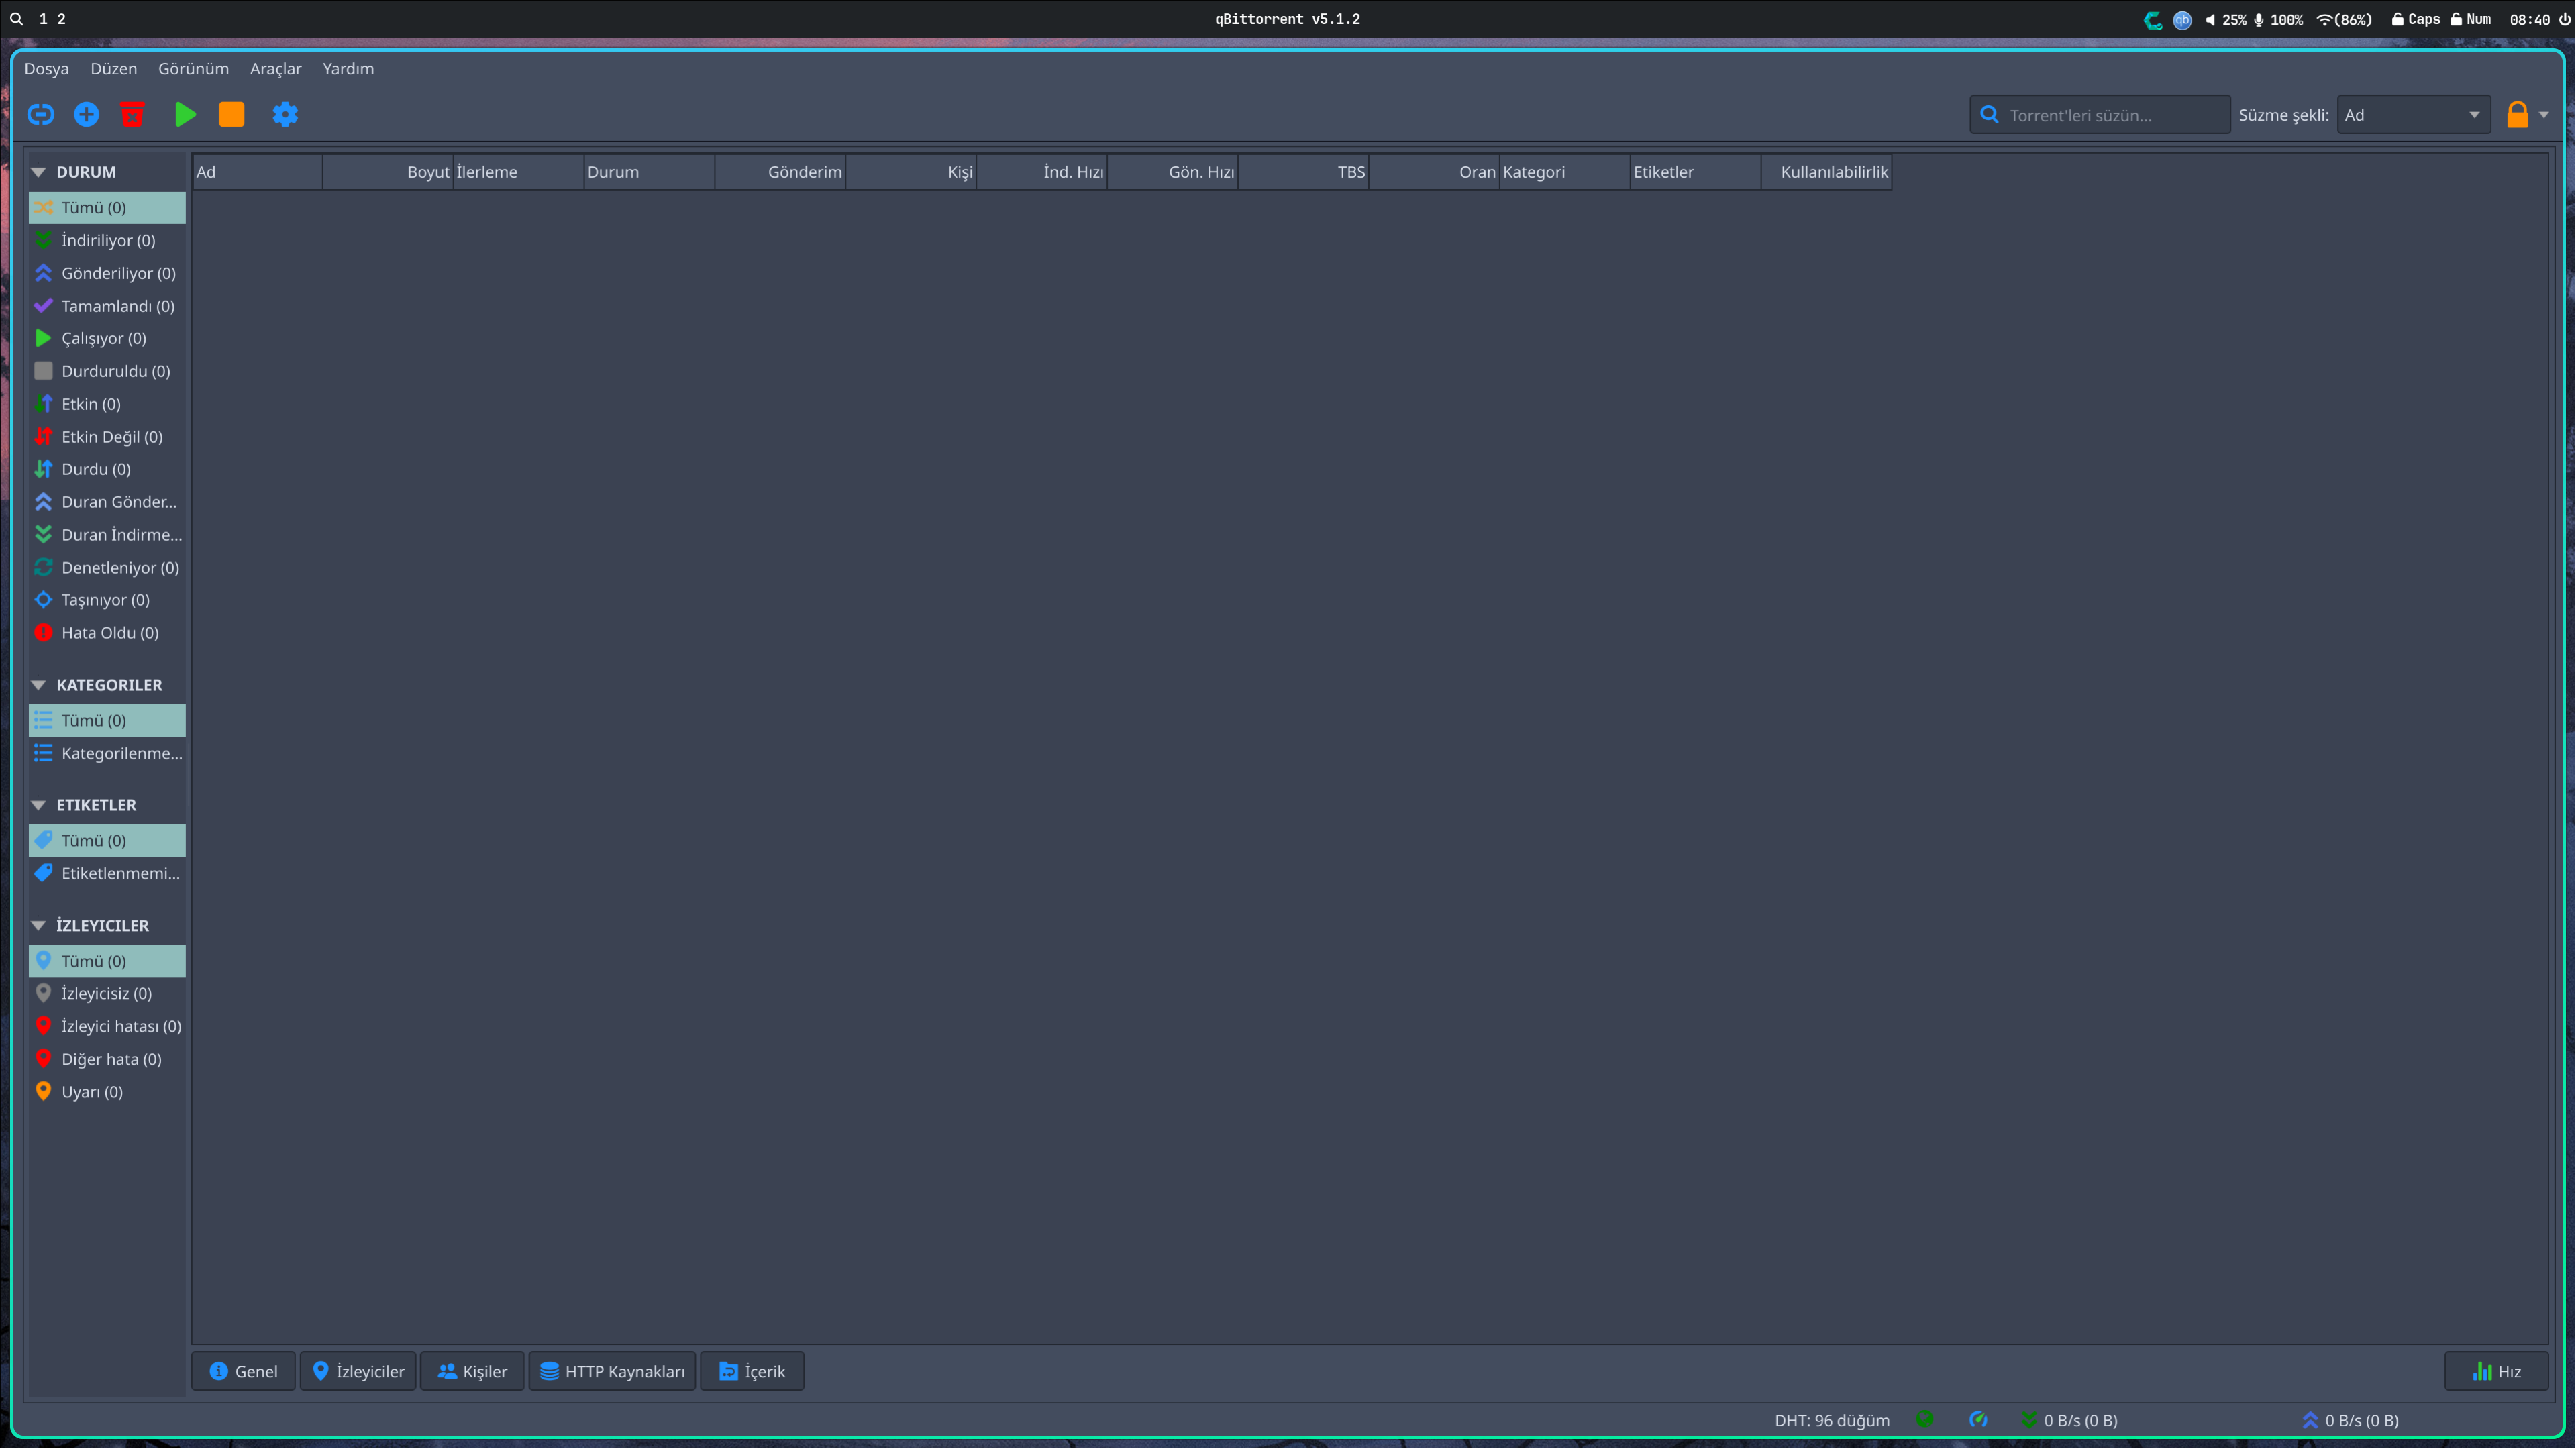Click the İzleyici hatası red pin icon
The image size is (2576, 1449).
(x=43, y=1026)
